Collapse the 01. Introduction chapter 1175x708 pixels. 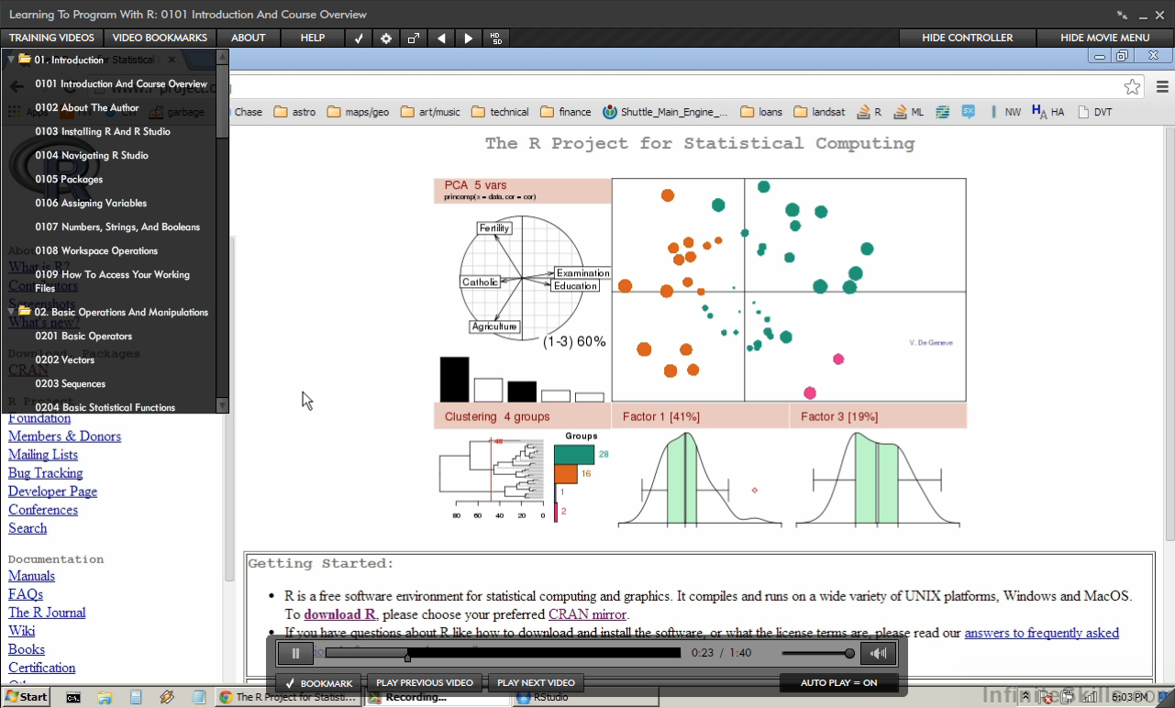click(x=11, y=60)
